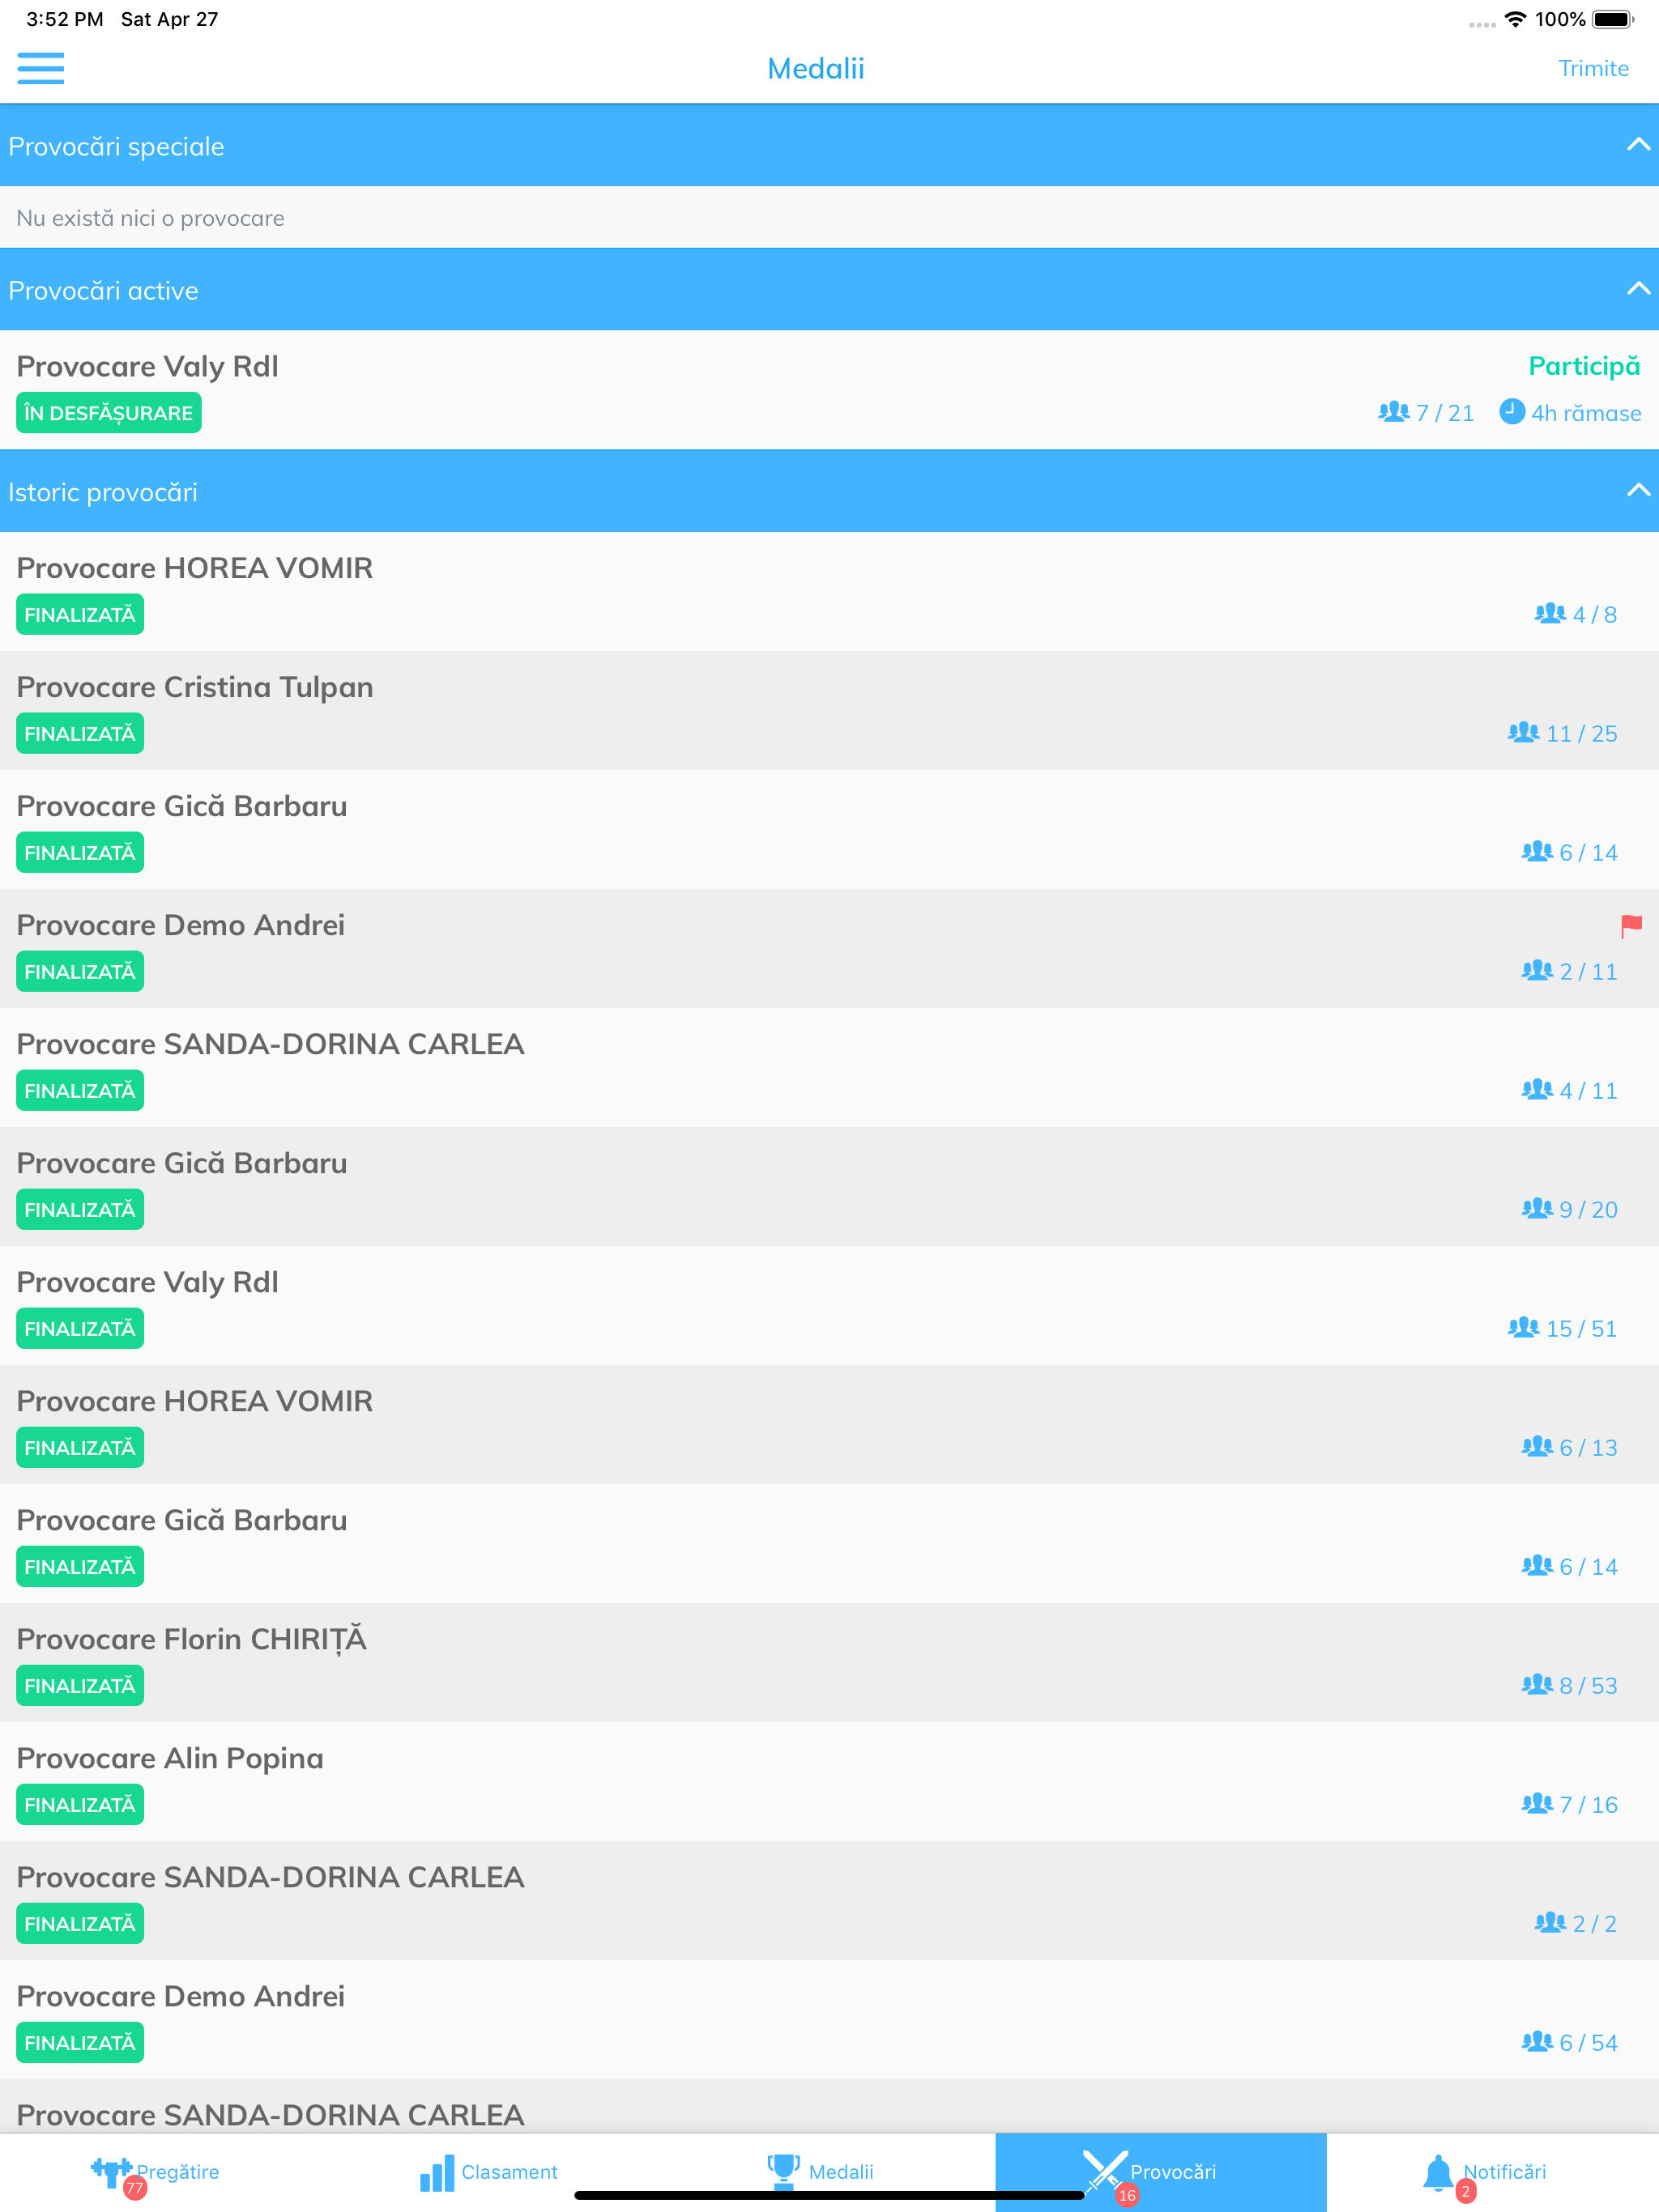Tap participants icon next to 7 / 16
Viewport: 1659px width, 2212px height.
point(1538,1803)
